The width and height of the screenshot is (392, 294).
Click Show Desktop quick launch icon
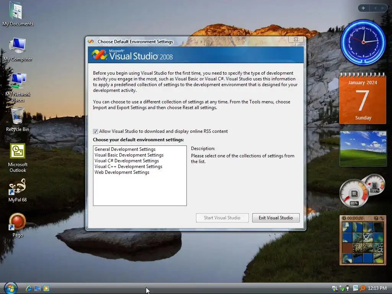pyautogui.click(x=38, y=288)
